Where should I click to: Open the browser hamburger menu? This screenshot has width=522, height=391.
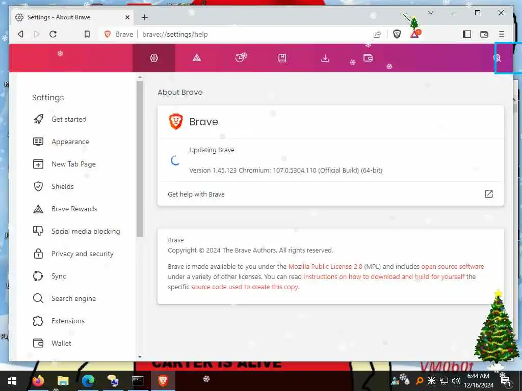tap(502, 34)
